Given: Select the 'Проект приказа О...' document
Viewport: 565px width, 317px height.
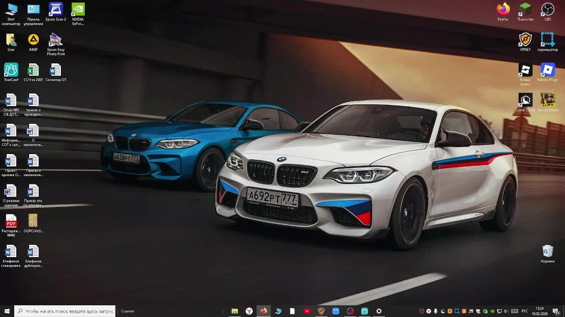Looking at the screenshot, I should tap(11, 166).
